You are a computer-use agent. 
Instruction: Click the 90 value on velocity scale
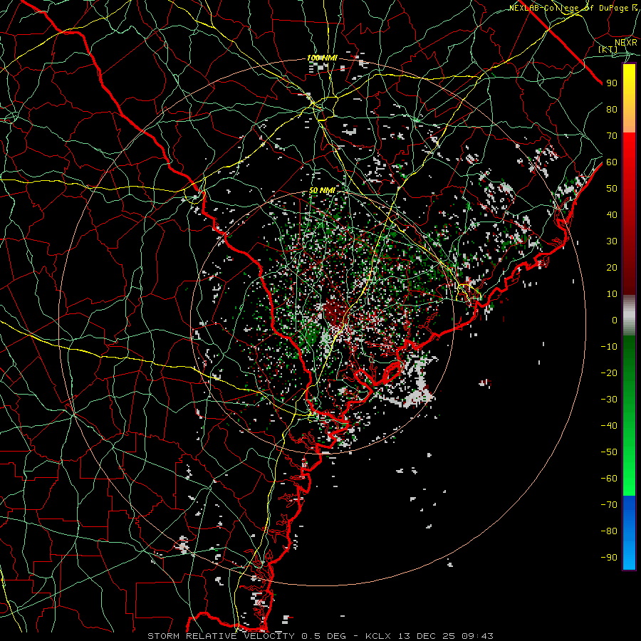[612, 83]
